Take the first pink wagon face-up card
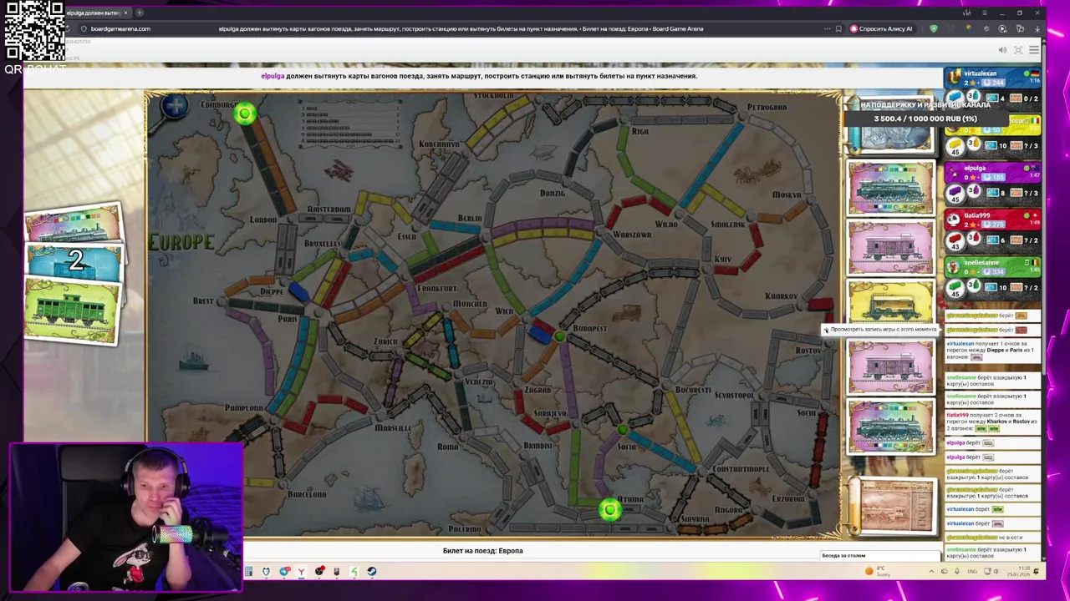This screenshot has width=1070, height=601. point(890,248)
